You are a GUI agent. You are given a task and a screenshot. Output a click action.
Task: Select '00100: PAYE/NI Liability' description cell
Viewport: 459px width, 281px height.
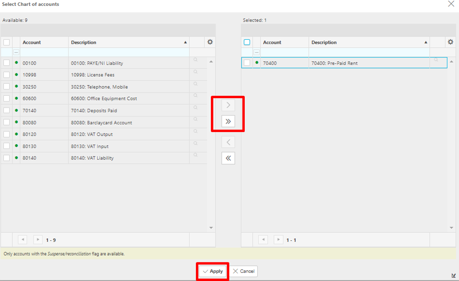129,63
